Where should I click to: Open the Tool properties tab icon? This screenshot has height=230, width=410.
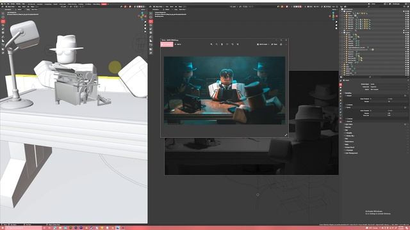coord(340,80)
